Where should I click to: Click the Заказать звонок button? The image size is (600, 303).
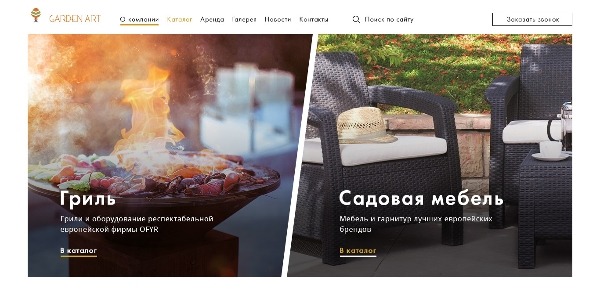(x=532, y=19)
